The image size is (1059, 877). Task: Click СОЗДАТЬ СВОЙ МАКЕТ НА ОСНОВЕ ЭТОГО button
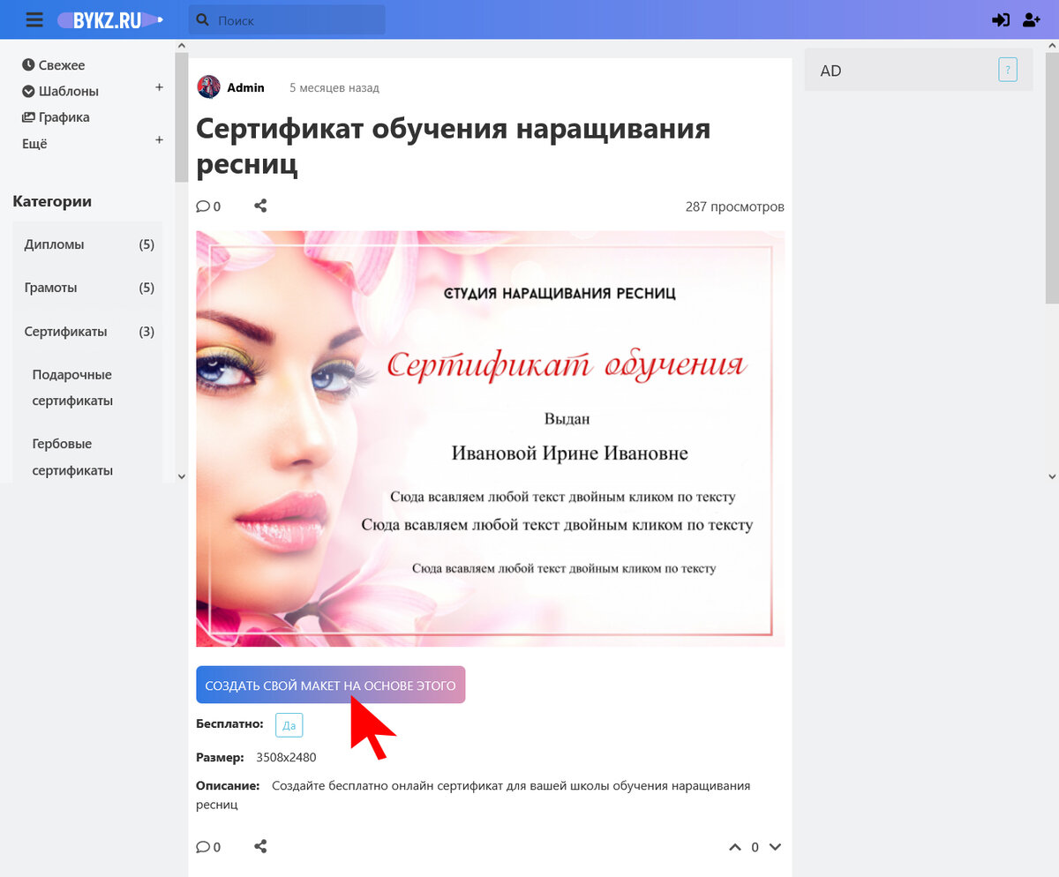click(331, 684)
